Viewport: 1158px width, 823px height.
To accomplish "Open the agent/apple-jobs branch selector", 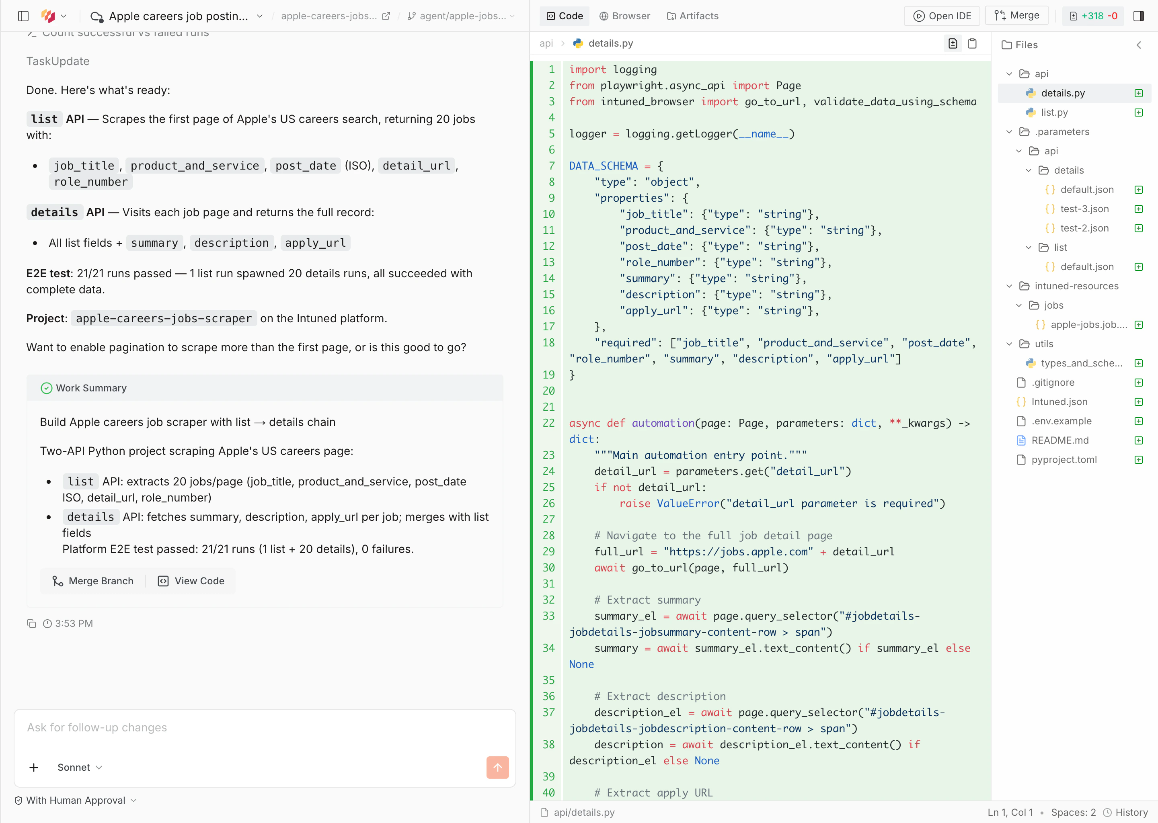I will point(461,16).
